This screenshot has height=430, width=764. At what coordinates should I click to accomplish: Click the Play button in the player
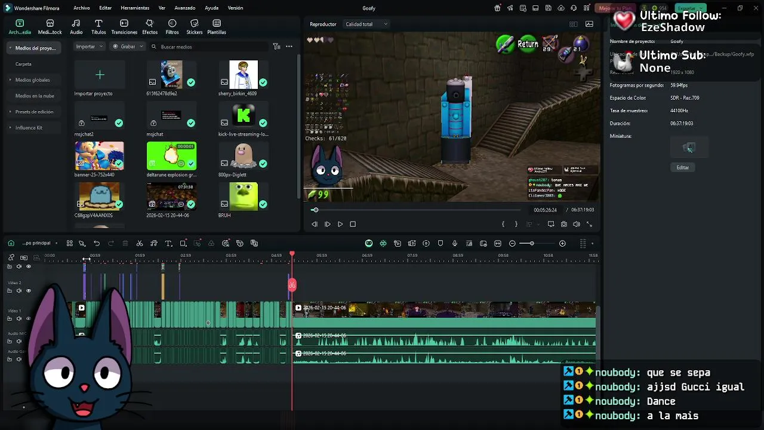point(340,224)
